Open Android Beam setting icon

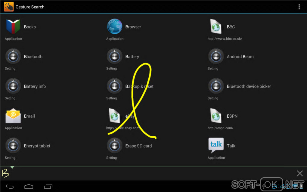click(x=216, y=56)
